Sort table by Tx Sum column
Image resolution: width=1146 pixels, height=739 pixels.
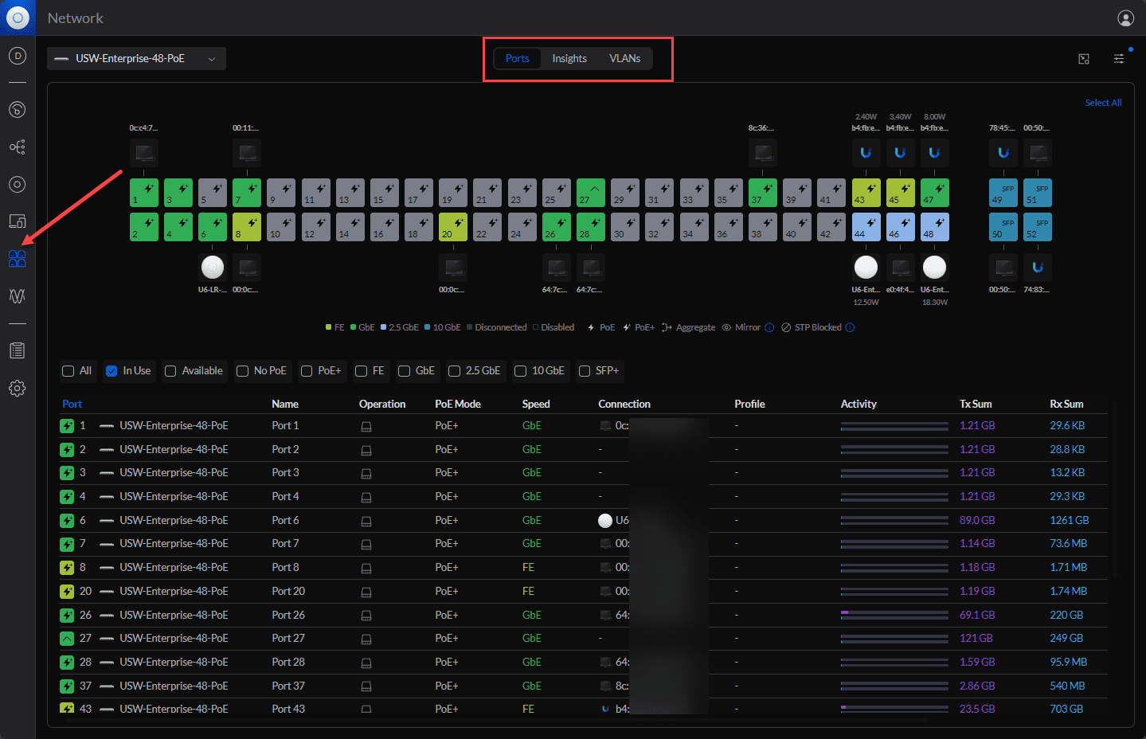(975, 404)
